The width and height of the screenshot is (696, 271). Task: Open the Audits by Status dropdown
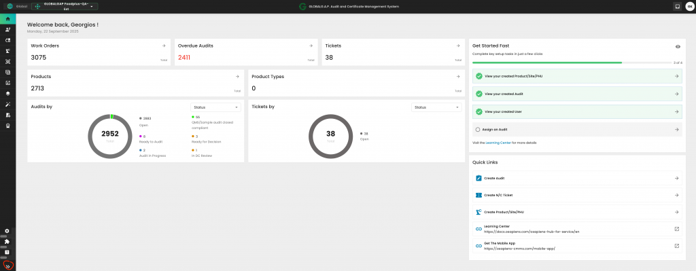tap(215, 107)
